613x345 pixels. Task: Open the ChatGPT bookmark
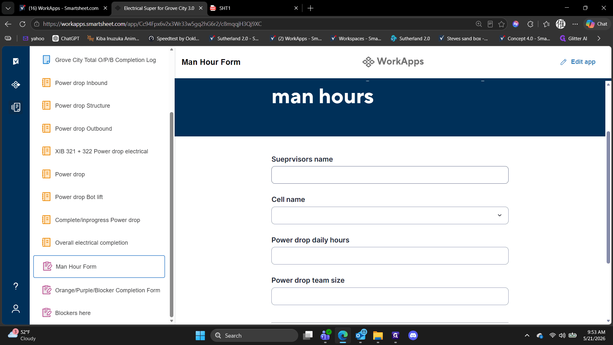click(66, 38)
